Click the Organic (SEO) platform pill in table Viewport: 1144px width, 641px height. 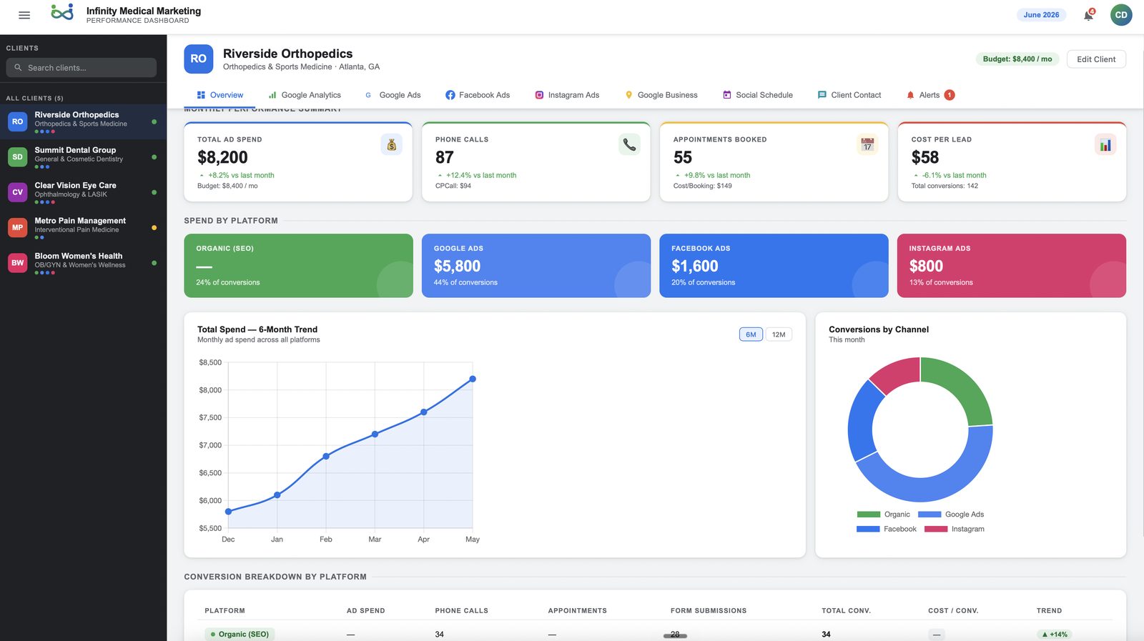coord(240,634)
